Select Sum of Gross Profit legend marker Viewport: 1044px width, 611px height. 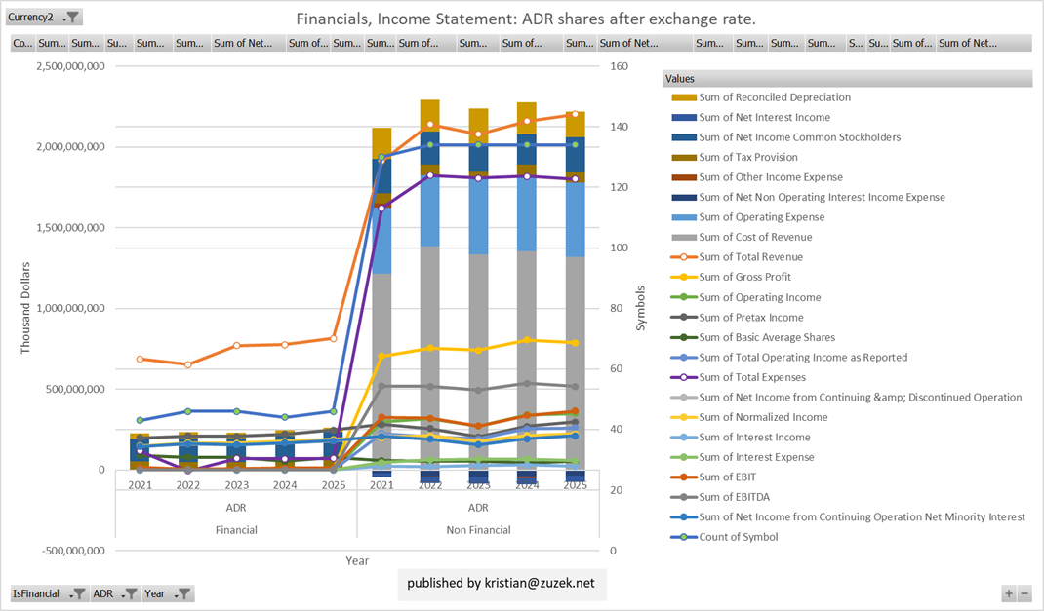(x=684, y=278)
